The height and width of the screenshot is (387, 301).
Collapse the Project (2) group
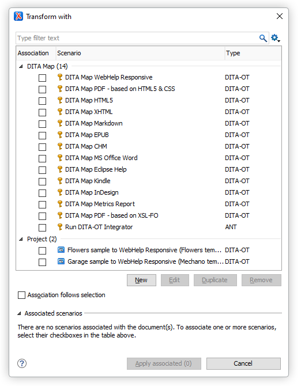click(21, 239)
